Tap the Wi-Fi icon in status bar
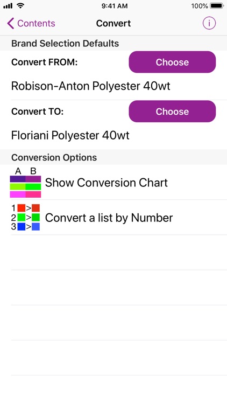This screenshot has width=227, height=404. click(x=20, y=5)
